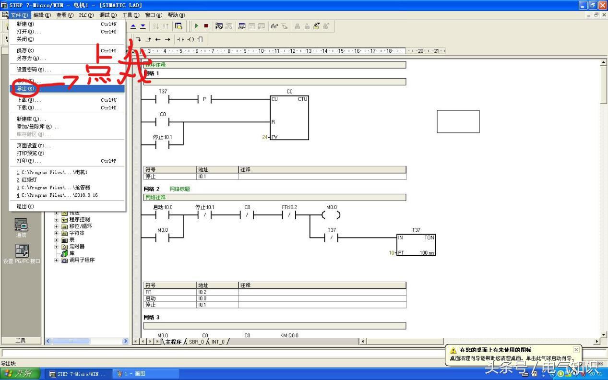Choose 下载 from the File menu
This screenshot has height=380, width=608.
(68, 107)
